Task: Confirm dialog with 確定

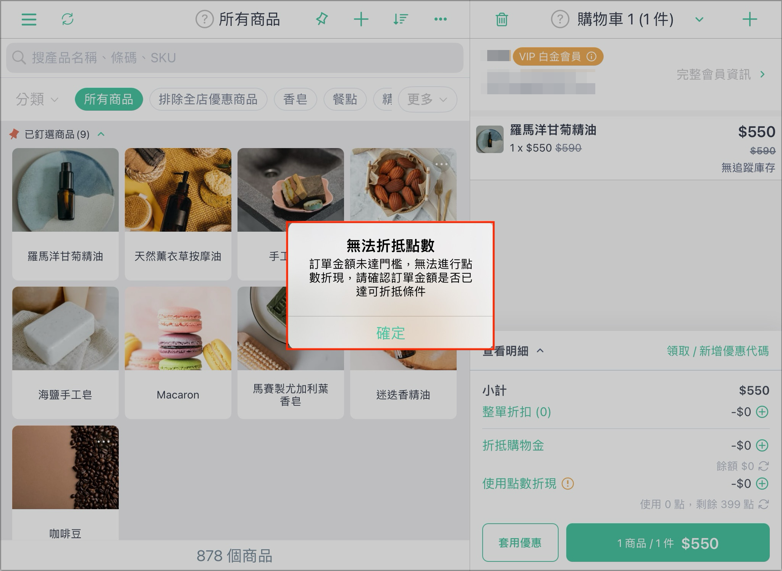Action: pos(390,333)
